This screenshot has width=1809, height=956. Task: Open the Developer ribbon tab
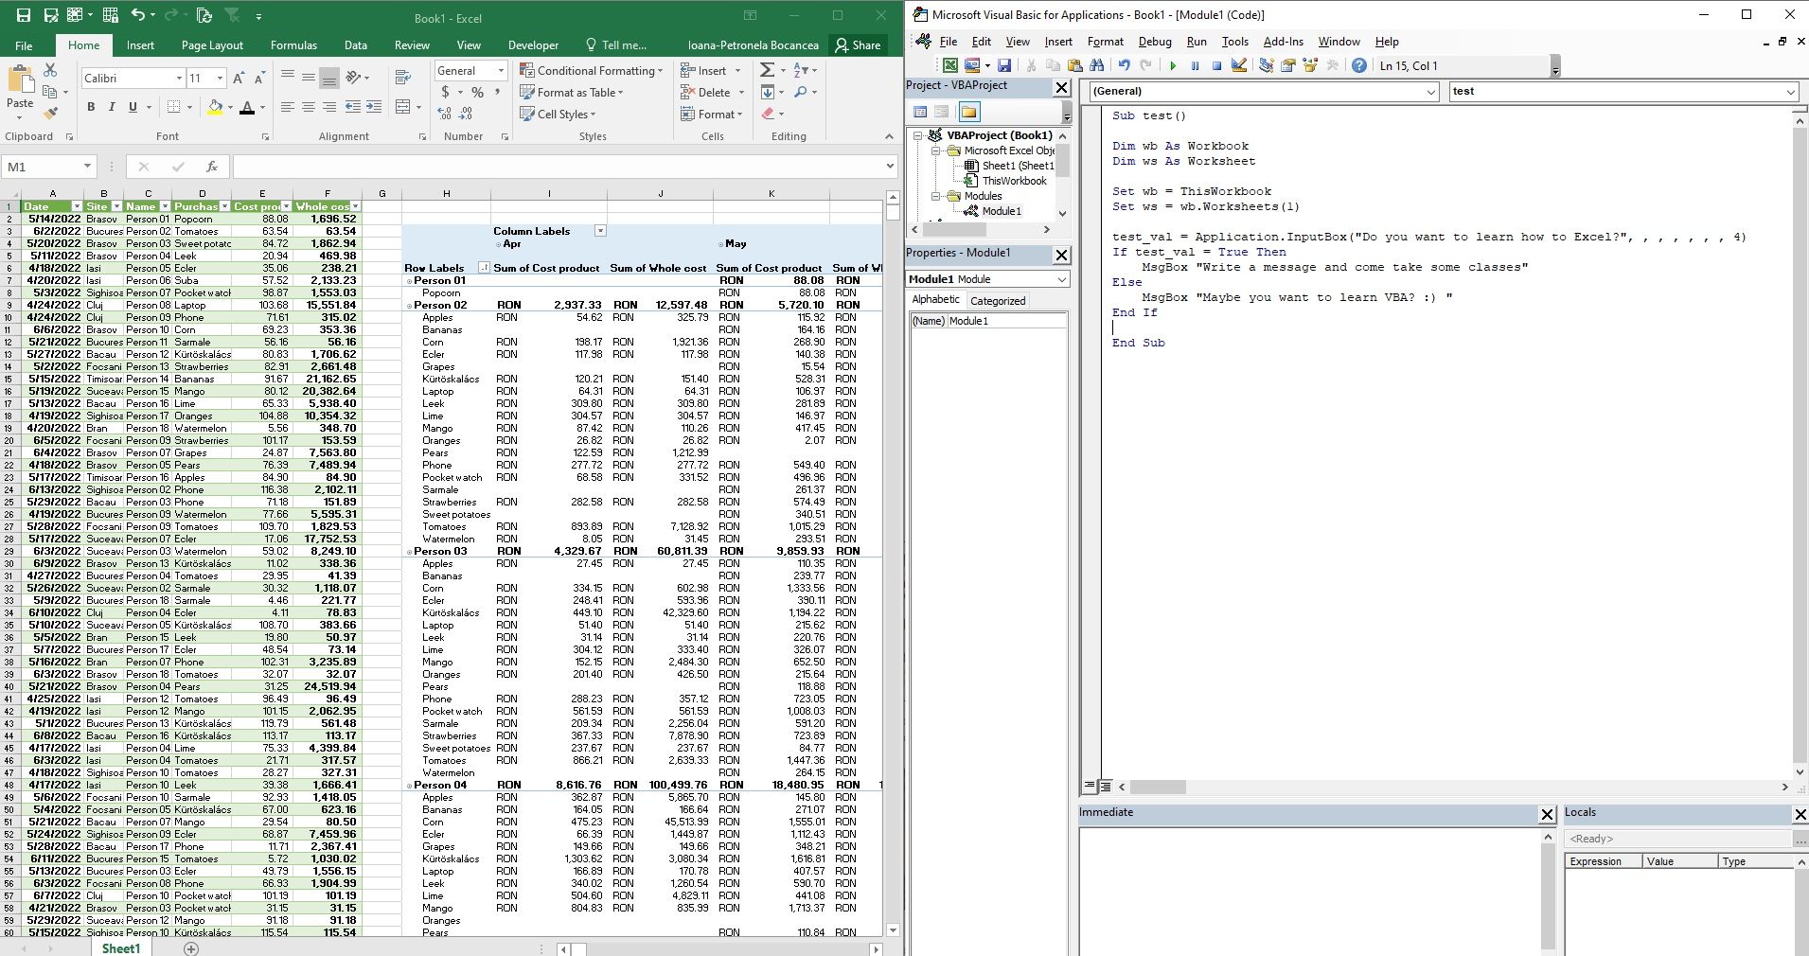tap(533, 45)
